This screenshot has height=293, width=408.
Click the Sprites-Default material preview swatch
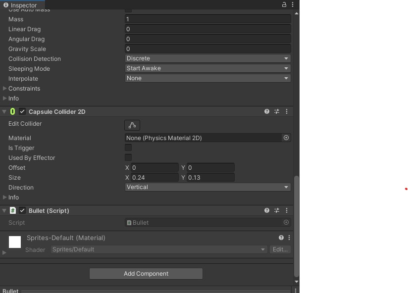click(15, 242)
